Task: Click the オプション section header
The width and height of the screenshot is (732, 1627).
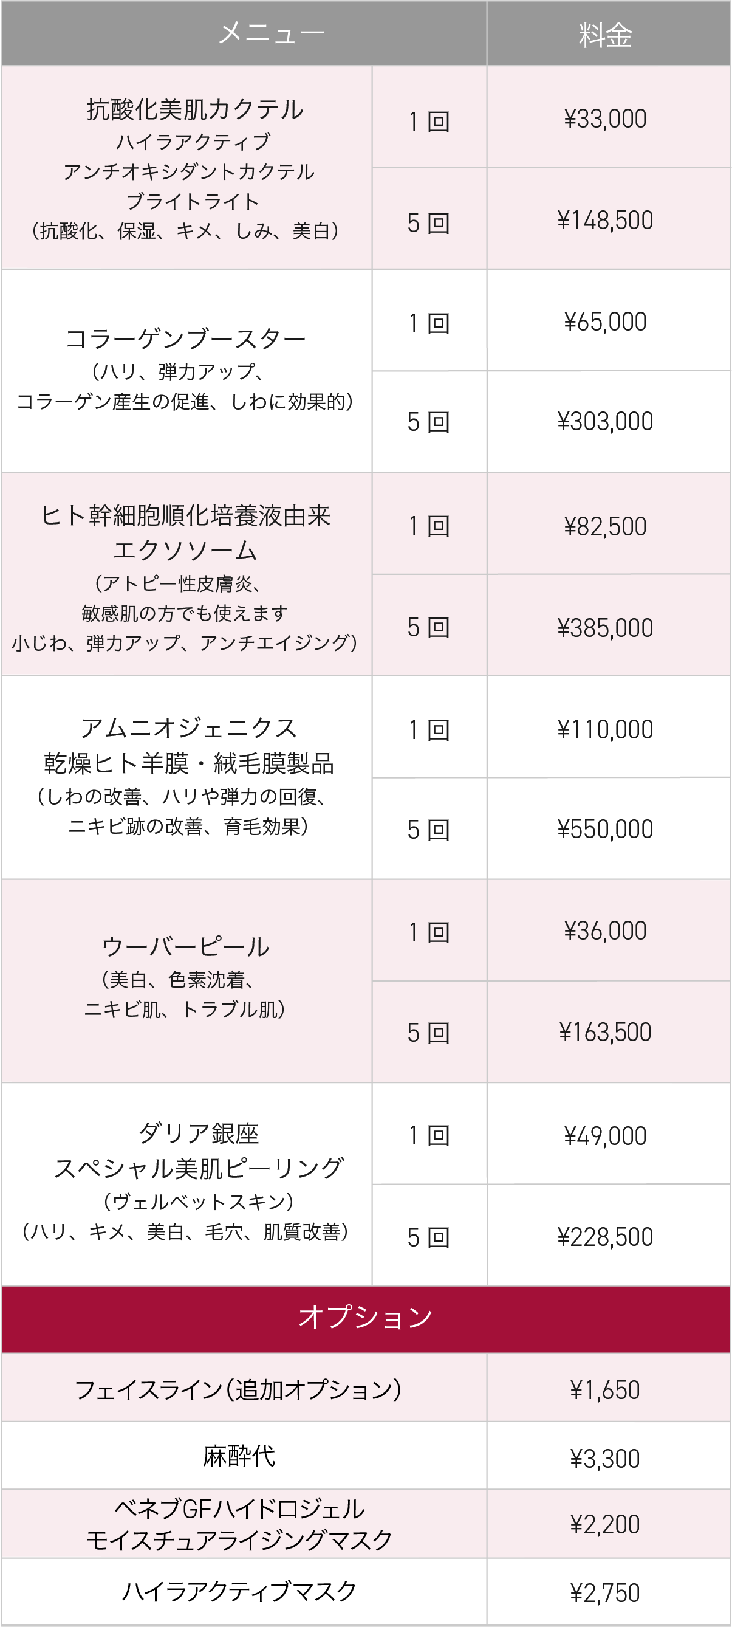Action: [365, 1318]
